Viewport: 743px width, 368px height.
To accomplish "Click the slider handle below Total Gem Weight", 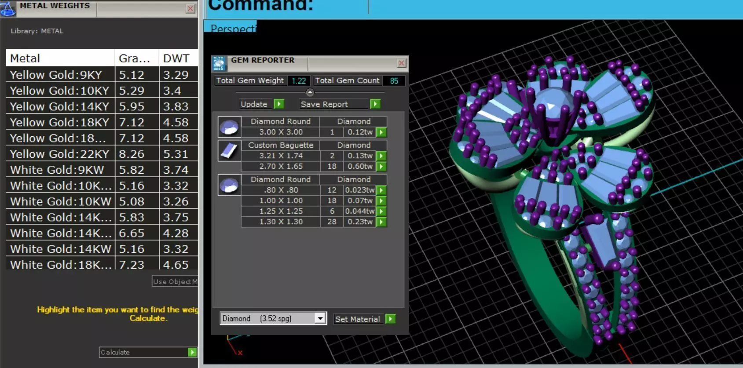I will click(x=310, y=92).
